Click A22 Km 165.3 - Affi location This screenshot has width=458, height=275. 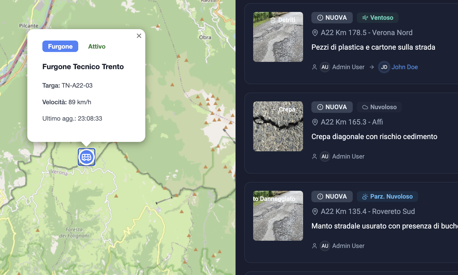pyautogui.click(x=352, y=122)
